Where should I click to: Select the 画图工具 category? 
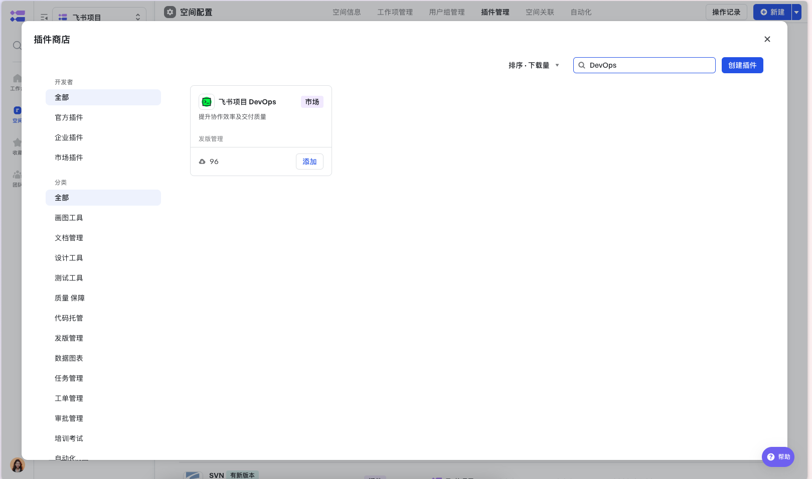[103, 218]
